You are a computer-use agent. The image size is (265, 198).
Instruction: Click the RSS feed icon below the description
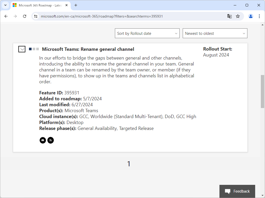pyautogui.click(x=50, y=140)
